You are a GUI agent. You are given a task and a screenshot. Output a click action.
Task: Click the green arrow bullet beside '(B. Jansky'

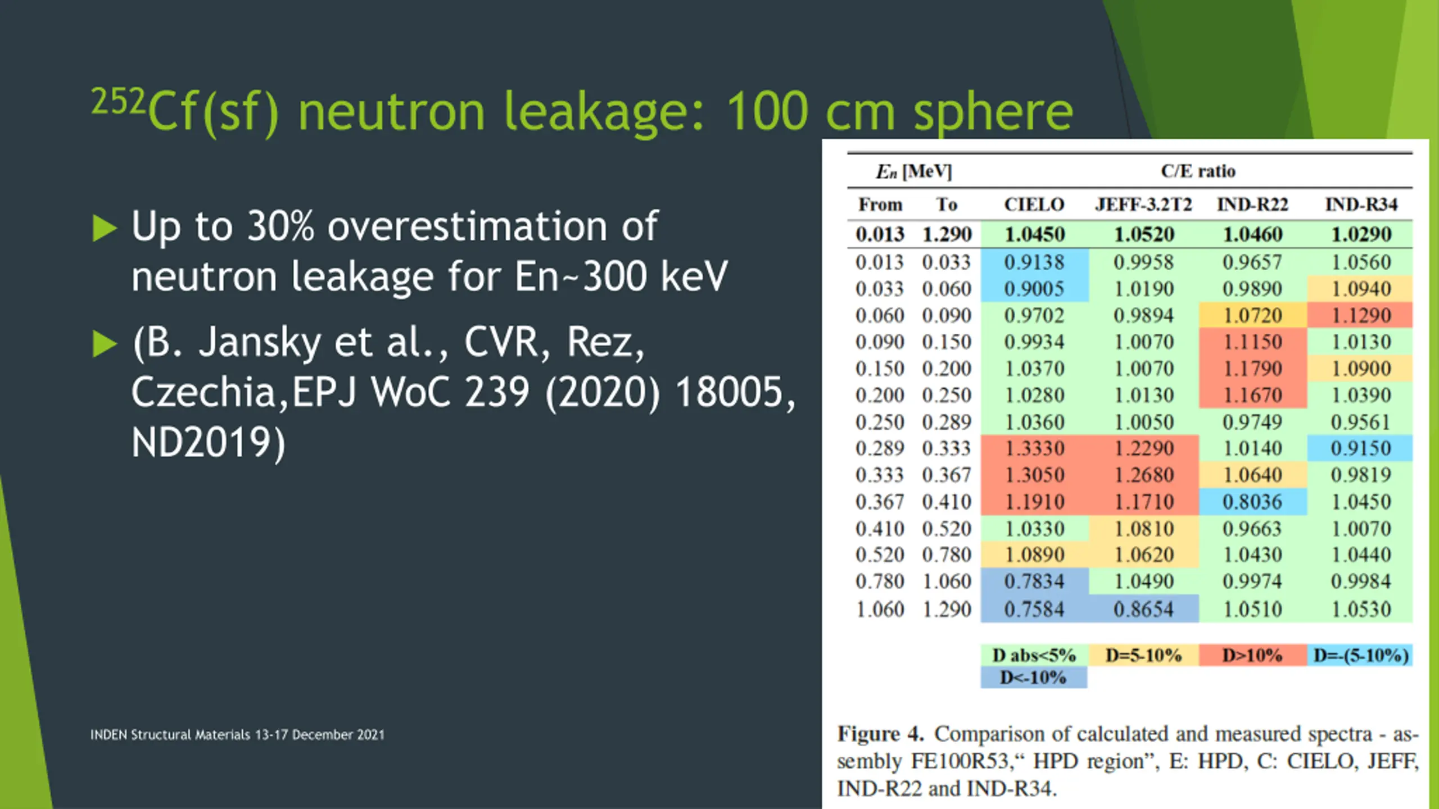tap(105, 344)
